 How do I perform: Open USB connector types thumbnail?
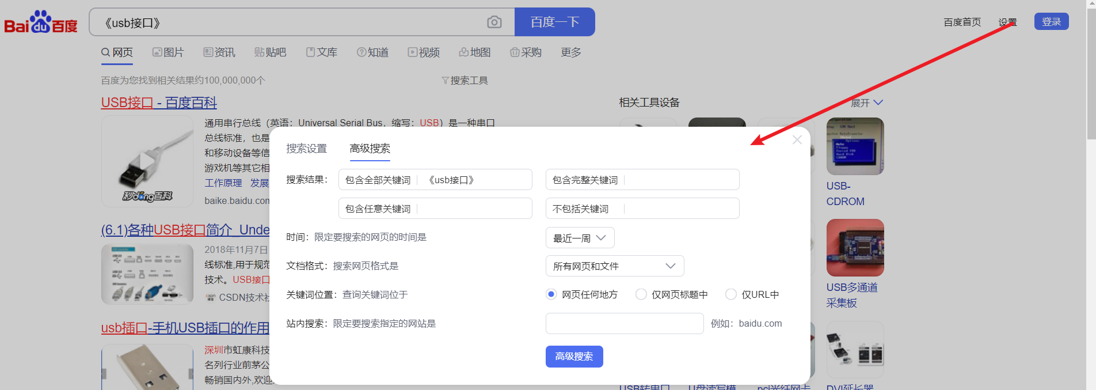pyautogui.click(x=147, y=274)
